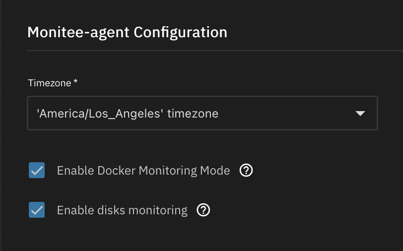
Task: Show help for disks monitoring option
Action: (203, 210)
